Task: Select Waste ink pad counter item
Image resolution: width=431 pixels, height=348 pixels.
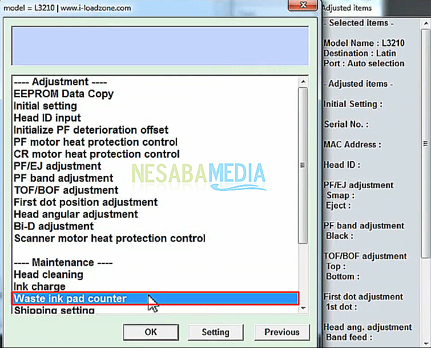Action: tap(70, 298)
